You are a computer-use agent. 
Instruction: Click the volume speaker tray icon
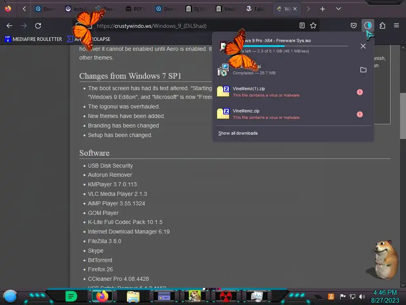tap(362, 296)
